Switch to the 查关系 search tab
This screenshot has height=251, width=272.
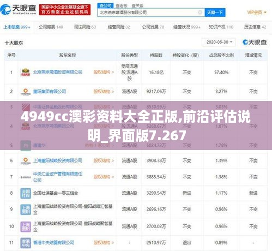pyautogui.click(x=137, y=6)
